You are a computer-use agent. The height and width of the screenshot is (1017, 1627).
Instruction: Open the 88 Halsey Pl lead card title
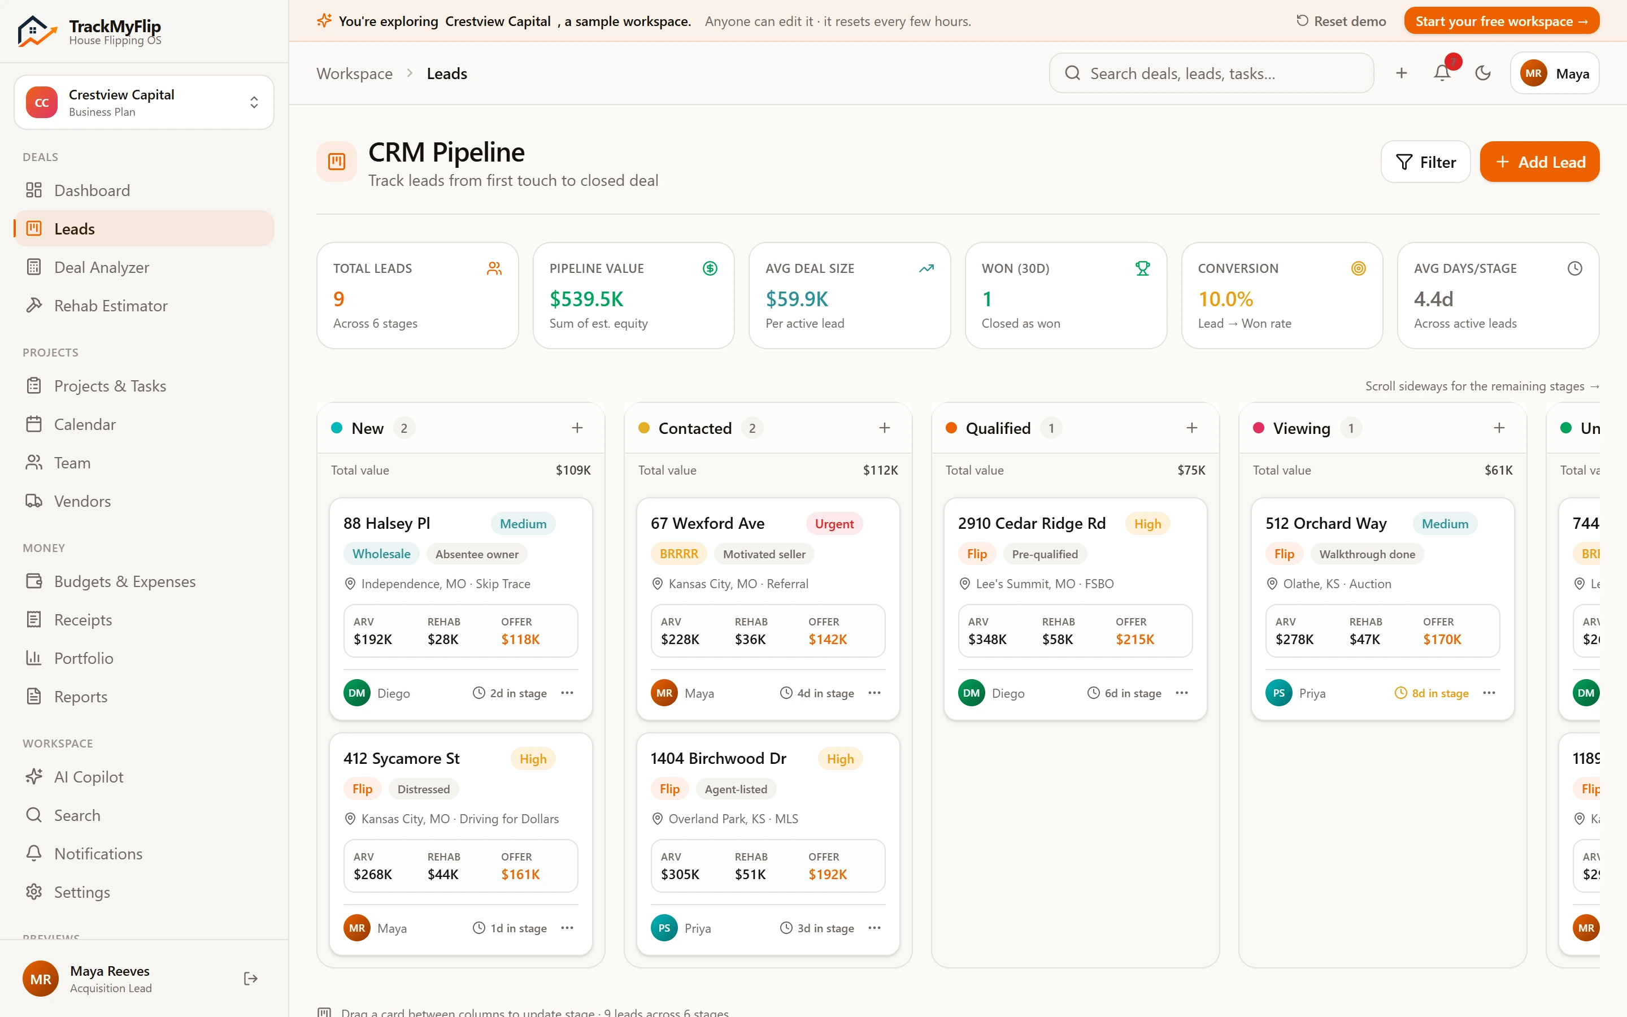coord(386,523)
